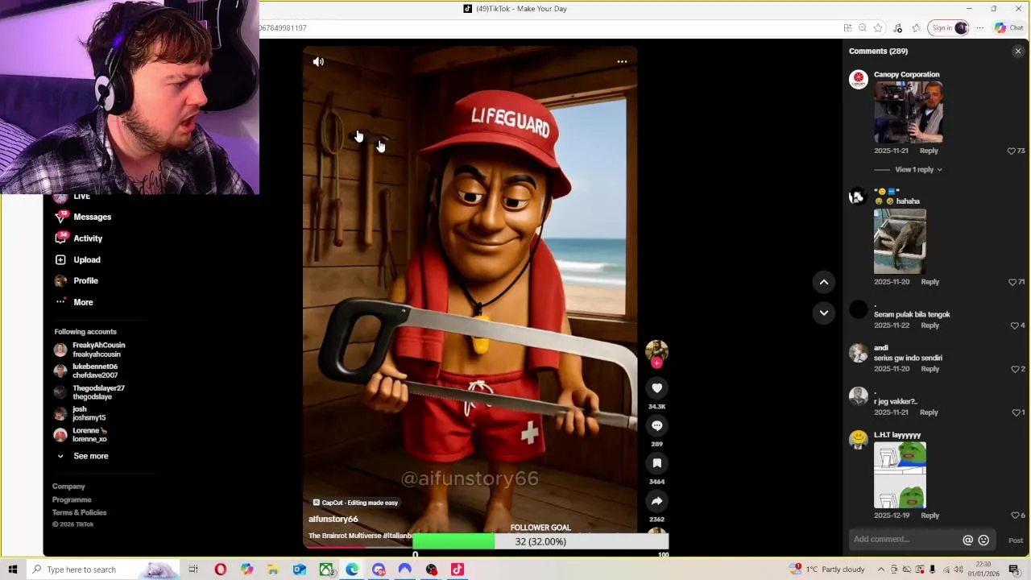Mute the TikTok video sound
This screenshot has height=580, width=1031.
(318, 62)
